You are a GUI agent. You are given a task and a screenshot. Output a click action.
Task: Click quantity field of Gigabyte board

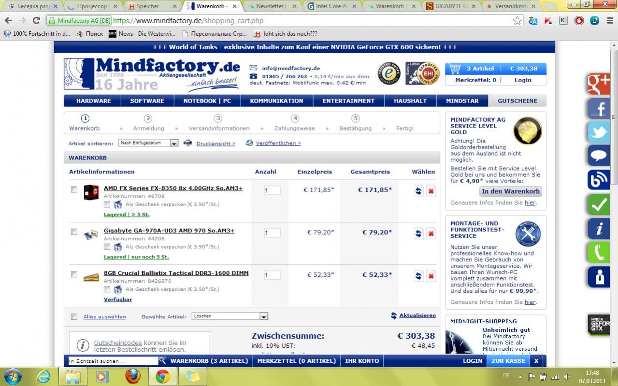[272, 233]
